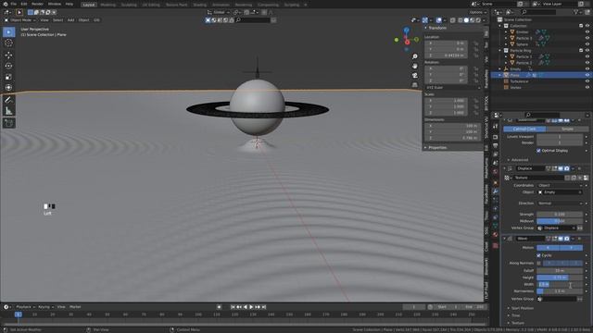This screenshot has height=333, width=593.
Task: Select the solid viewport shading icon
Action: pyautogui.click(x=466, y=20)
